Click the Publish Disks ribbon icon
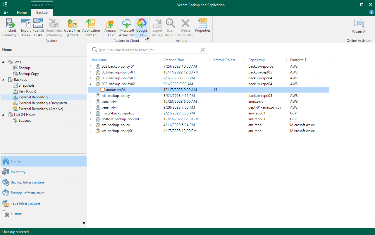This screenshot has width=375, height=235. [38, 28]
